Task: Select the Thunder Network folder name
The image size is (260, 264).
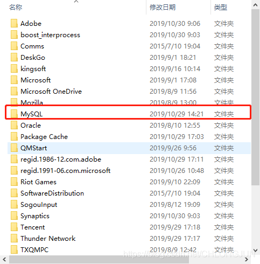Action: pyautogui.click(x=48, y=239)
